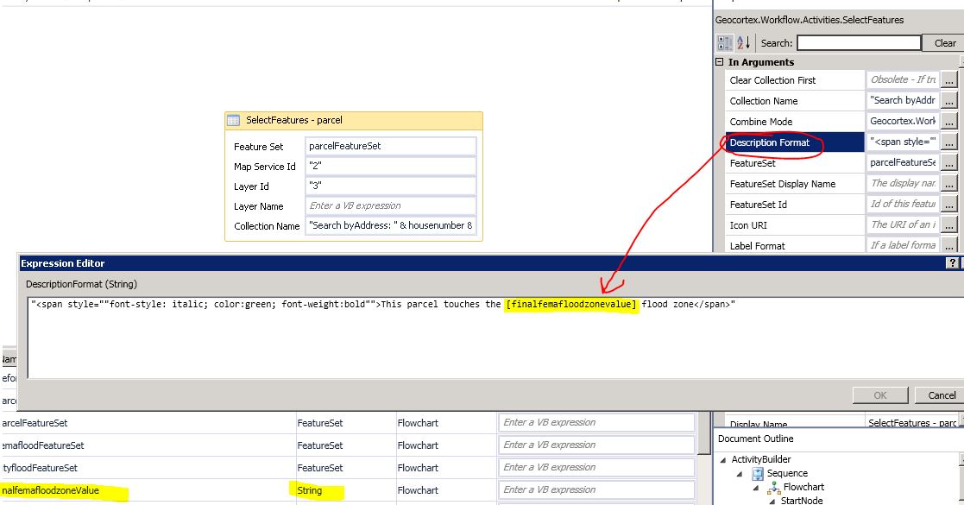This screenshot has height=505, width=964.
Task: Select the Clear Collection First property
Action: [x=794, y=80]
